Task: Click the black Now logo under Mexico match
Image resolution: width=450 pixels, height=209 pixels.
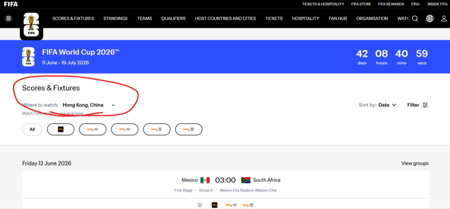Action: tap(214, 205)
